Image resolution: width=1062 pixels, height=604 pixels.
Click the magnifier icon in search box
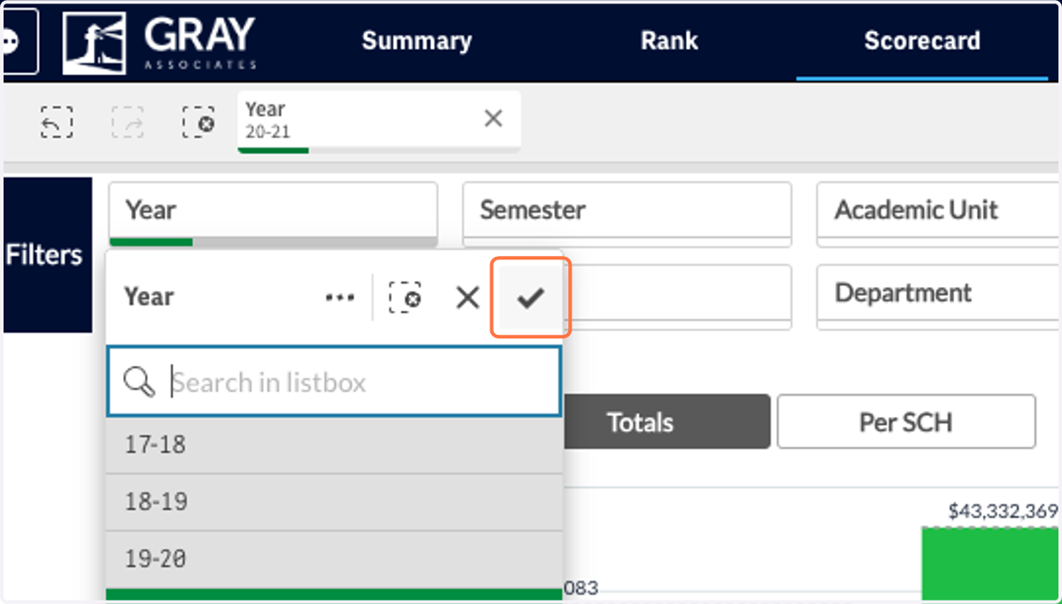tap(140, 383)
